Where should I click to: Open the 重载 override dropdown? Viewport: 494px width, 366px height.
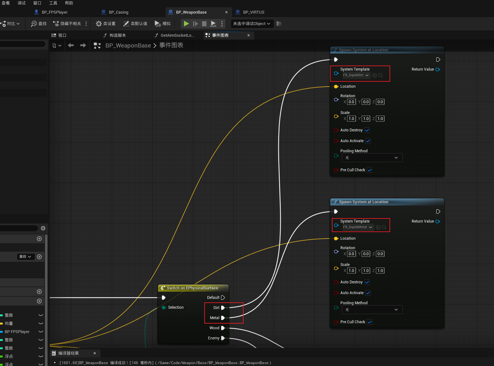25,257
